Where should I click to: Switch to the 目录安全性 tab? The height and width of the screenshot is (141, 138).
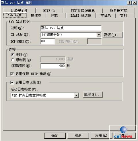point(19,11)
